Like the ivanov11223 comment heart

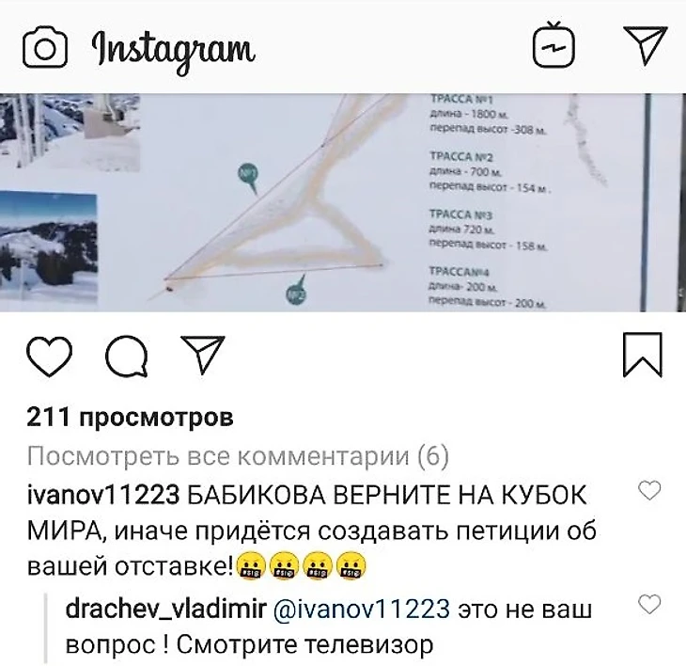(649, 490)
